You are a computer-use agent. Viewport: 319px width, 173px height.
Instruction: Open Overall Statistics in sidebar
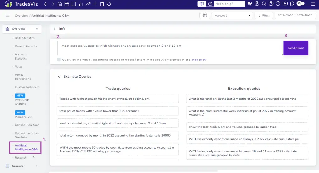pyautogui.click(x=26, y=46)
